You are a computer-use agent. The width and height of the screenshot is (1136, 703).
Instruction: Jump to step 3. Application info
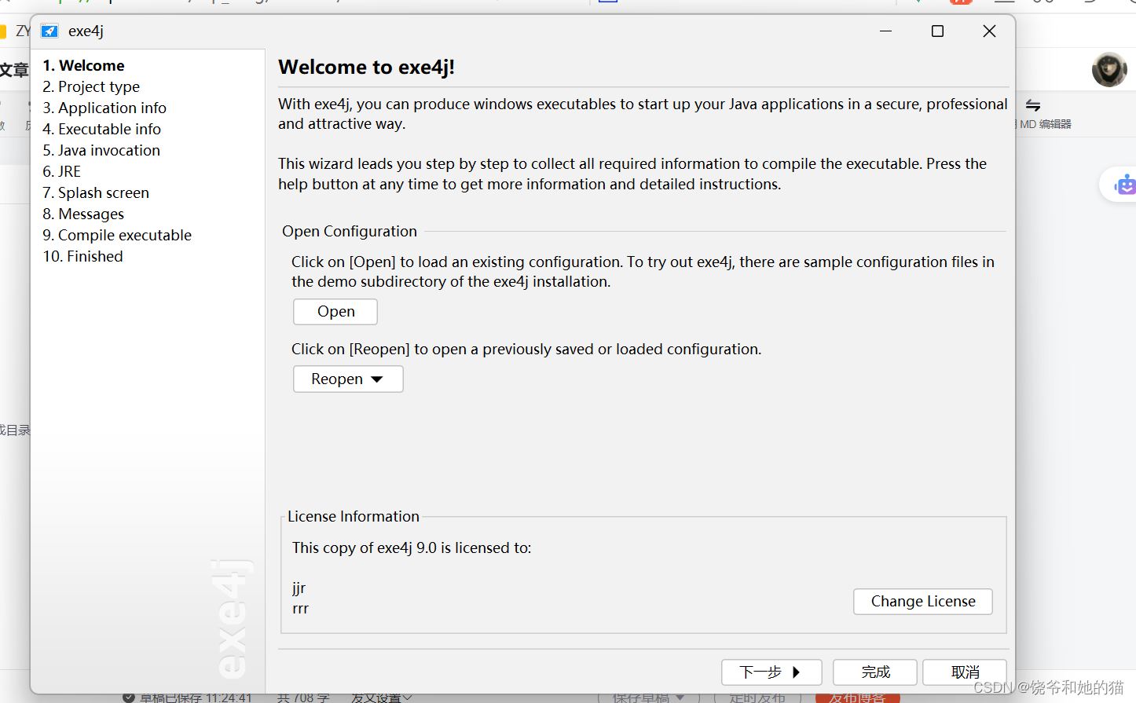[x=104, y=108]
